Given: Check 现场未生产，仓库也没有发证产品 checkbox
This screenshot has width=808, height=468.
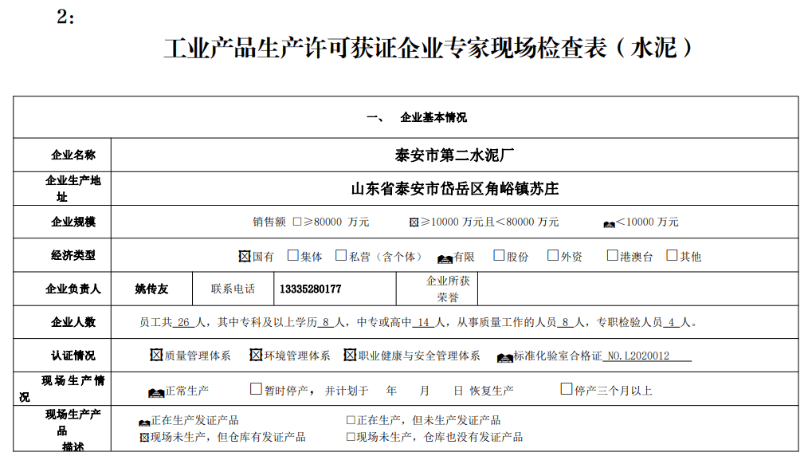Looking at the screenshot, I should (x=351, y=437).
